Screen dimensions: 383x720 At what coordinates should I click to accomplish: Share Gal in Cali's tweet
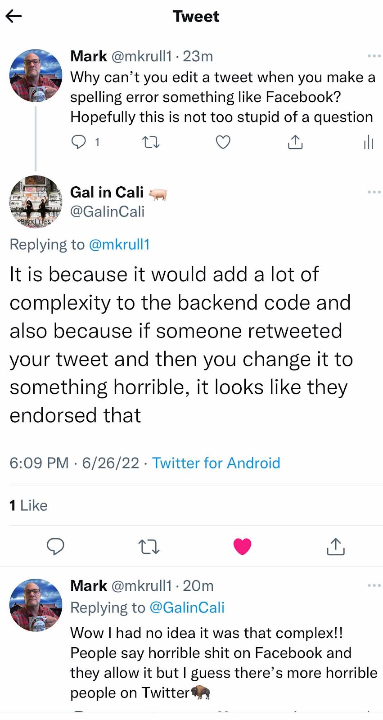[335, 546]
